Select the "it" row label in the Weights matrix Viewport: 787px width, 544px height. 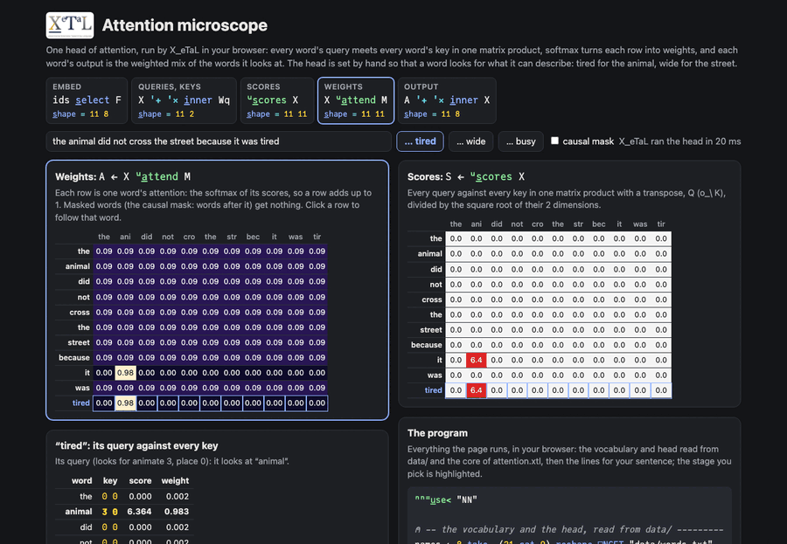click(87, 373)
